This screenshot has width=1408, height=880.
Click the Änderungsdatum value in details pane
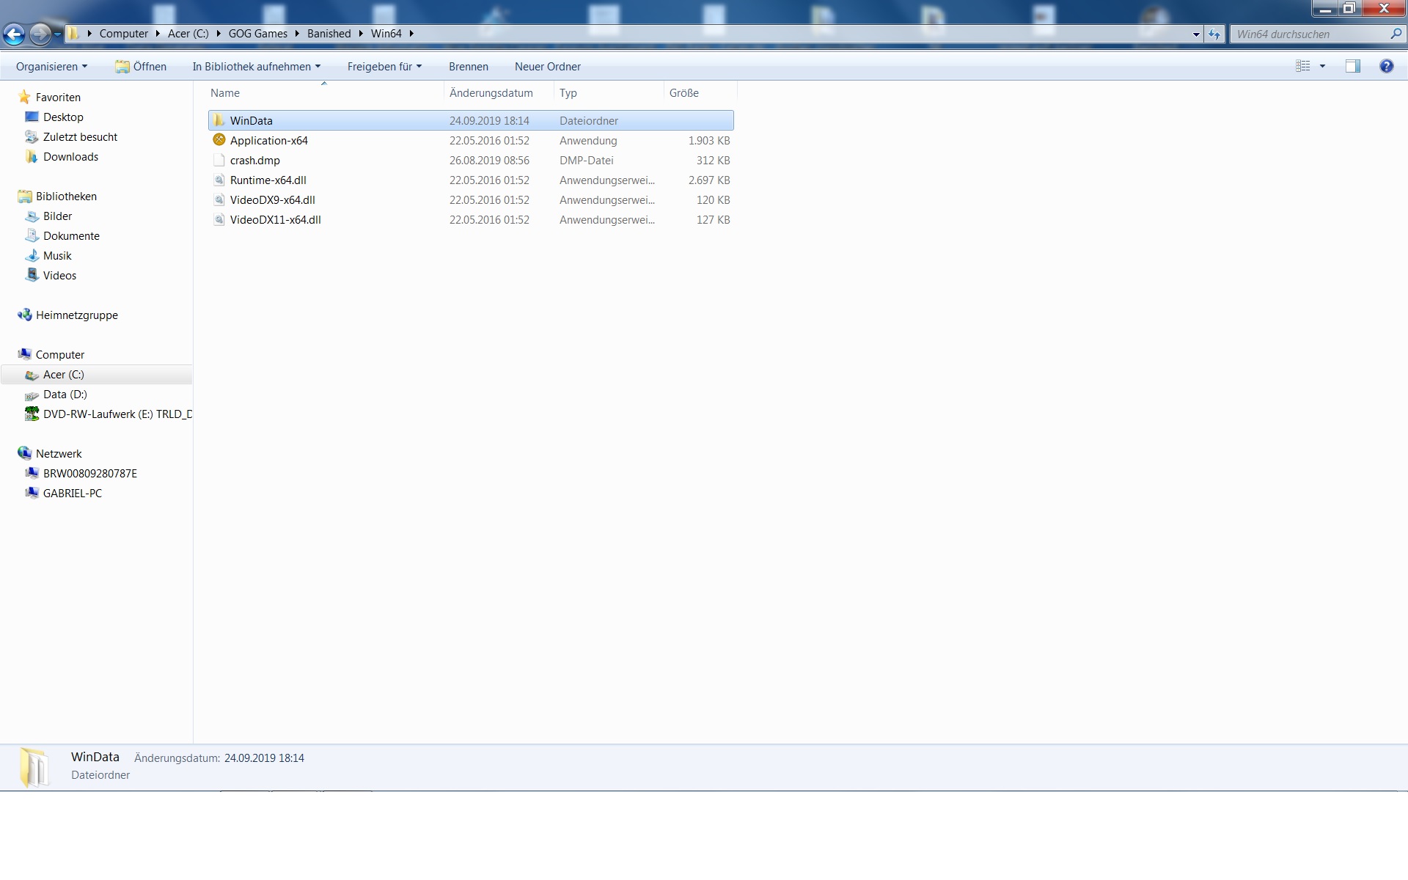pos(264,758)
